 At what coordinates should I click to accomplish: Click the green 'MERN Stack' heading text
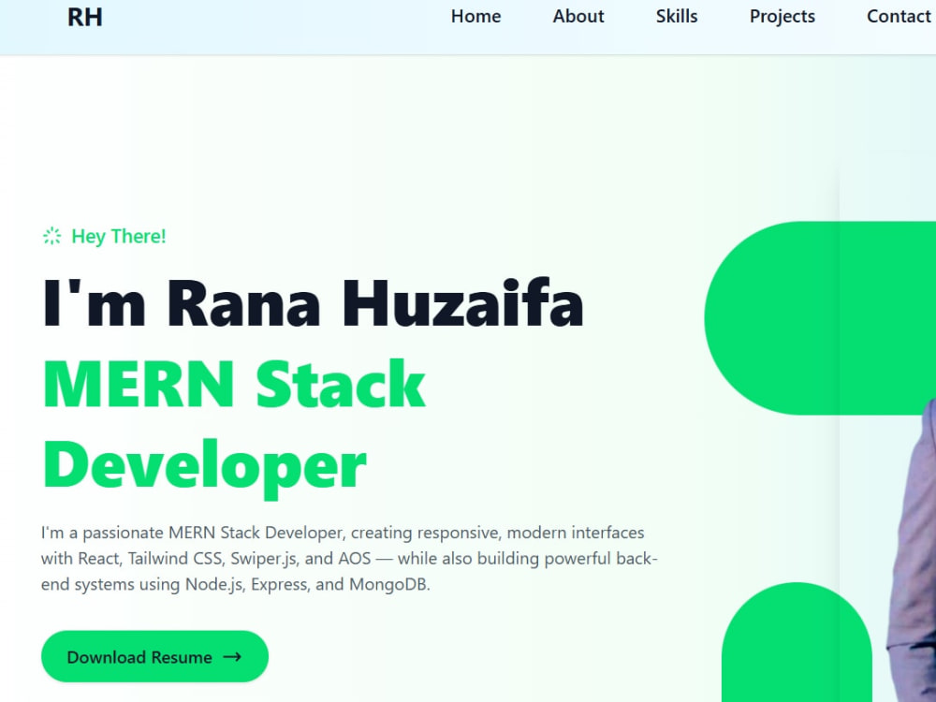(x=234, y=384)
